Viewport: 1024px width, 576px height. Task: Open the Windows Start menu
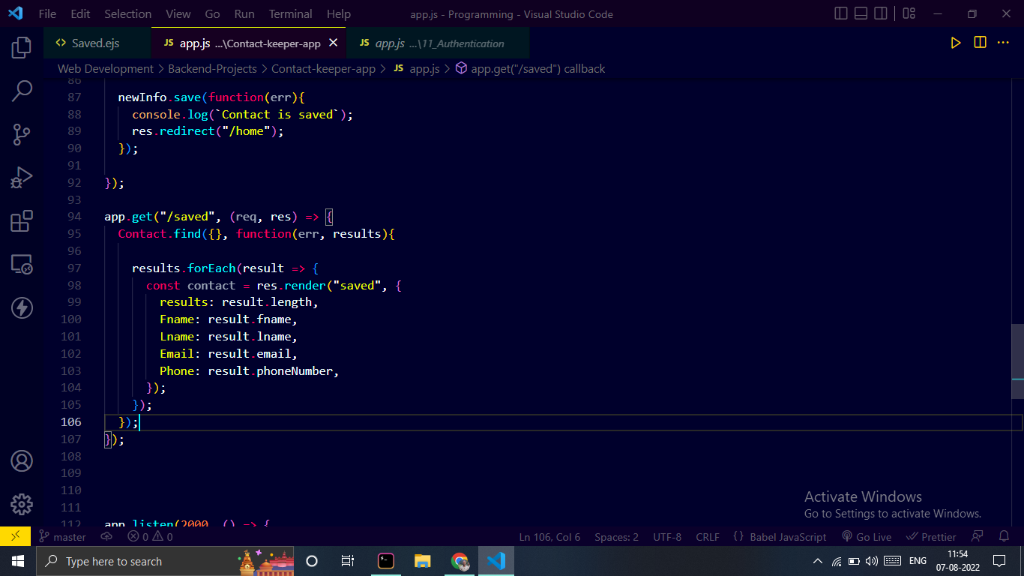coord(18,561)
